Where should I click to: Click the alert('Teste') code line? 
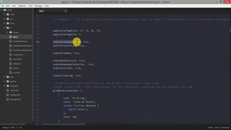coord(78,109)
